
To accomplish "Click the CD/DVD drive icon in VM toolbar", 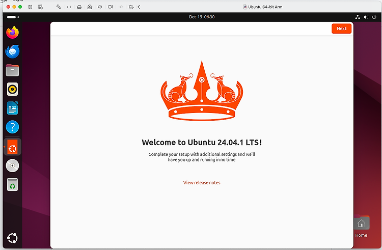I will pyautogui.click(x=90, y=7).
